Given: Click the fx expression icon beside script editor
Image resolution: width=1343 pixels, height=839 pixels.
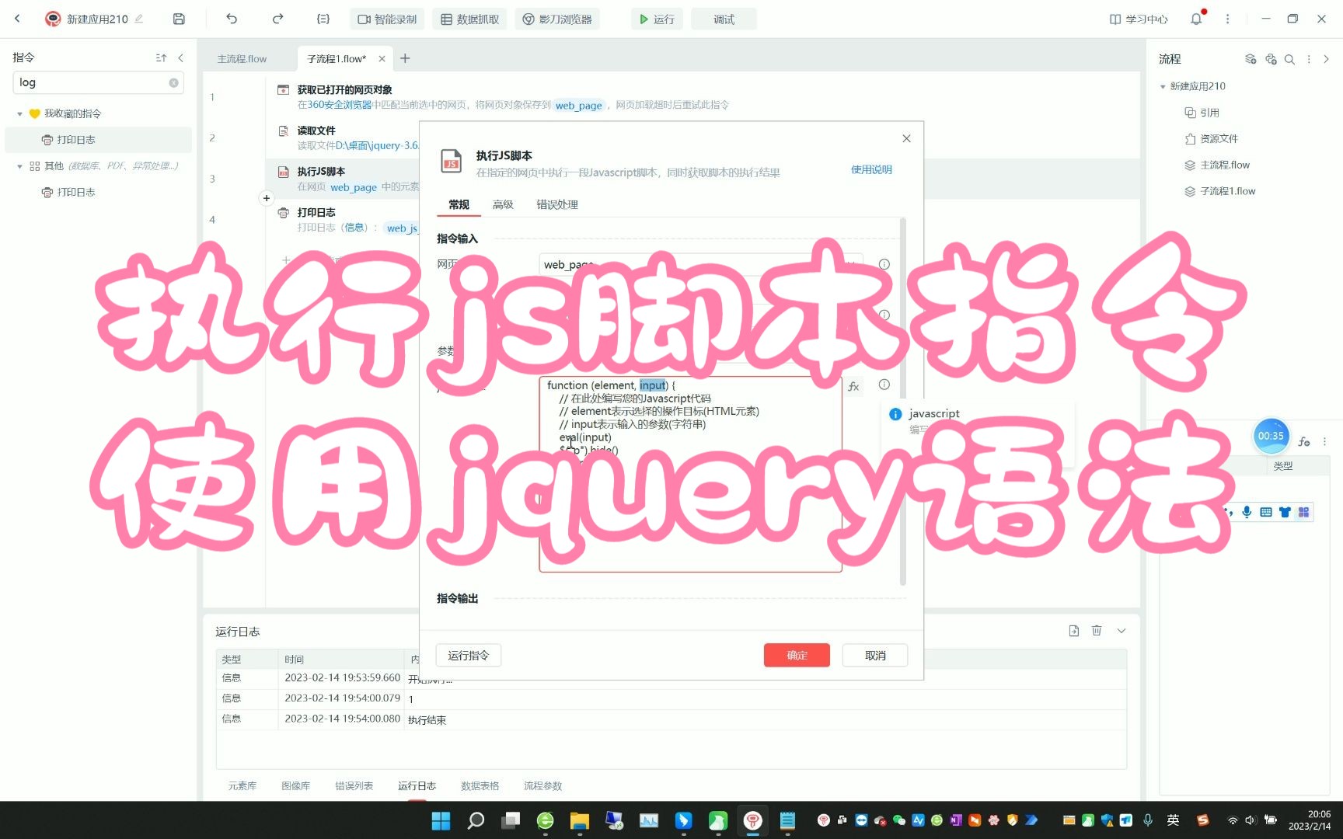Looking at the screenshot, I should pos(853,386).
